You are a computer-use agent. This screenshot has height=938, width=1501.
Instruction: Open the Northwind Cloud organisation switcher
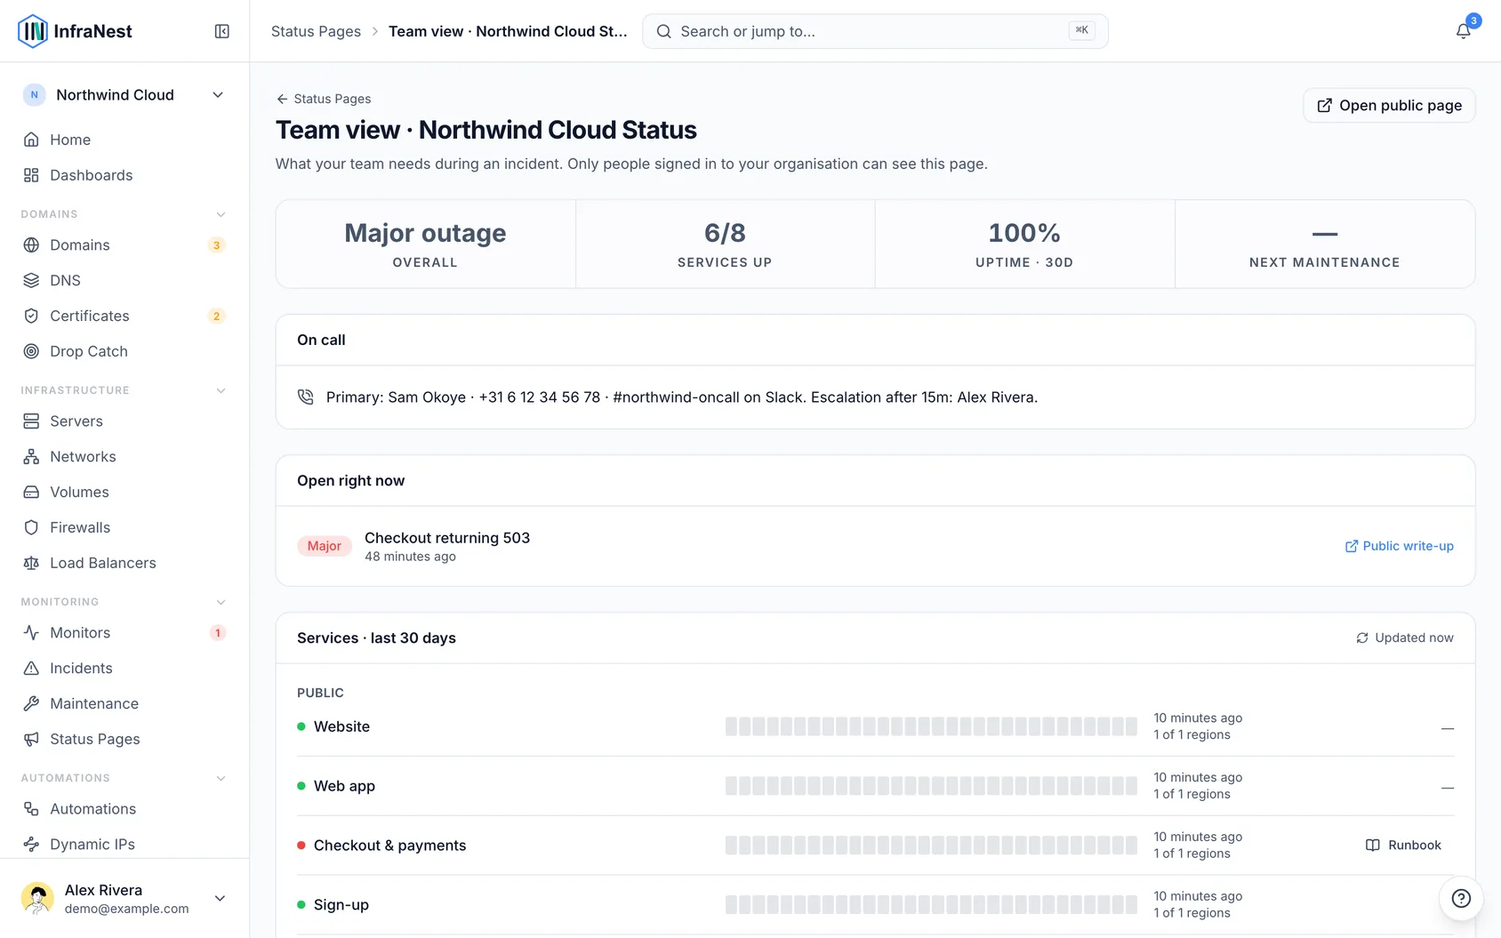coord(124,95)
